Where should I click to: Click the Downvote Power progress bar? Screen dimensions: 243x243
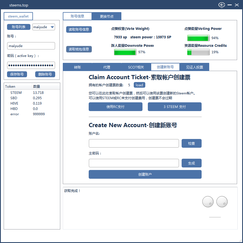pos(125,52)
